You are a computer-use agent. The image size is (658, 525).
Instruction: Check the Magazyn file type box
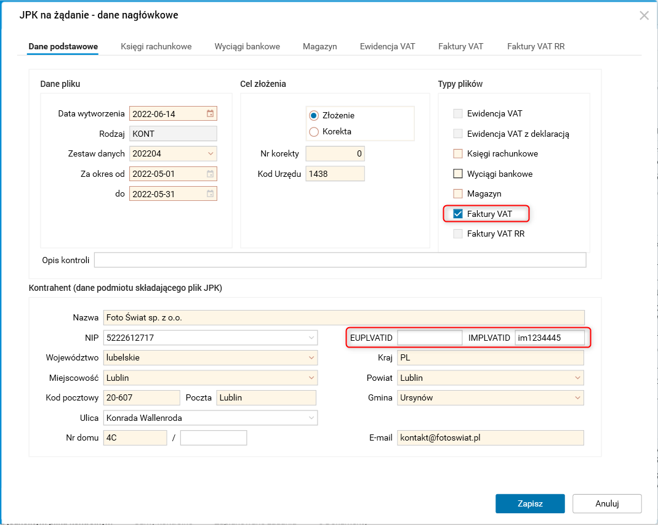pyautogui.click(x=458, y=193)
